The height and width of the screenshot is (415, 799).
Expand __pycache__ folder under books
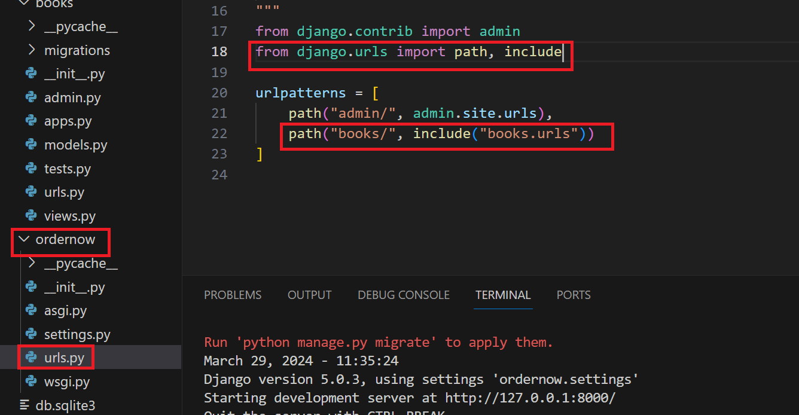click(x=32, y=26)
